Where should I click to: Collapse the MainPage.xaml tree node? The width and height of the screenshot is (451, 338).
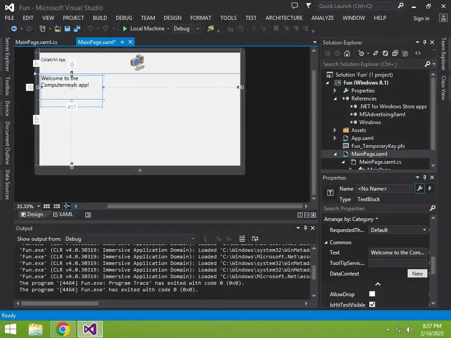coord(335,154)
